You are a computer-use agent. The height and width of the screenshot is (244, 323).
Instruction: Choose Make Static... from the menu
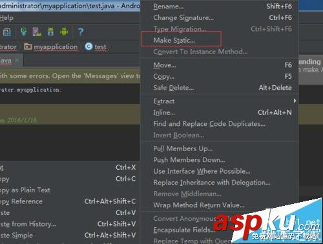coord(220,40)
